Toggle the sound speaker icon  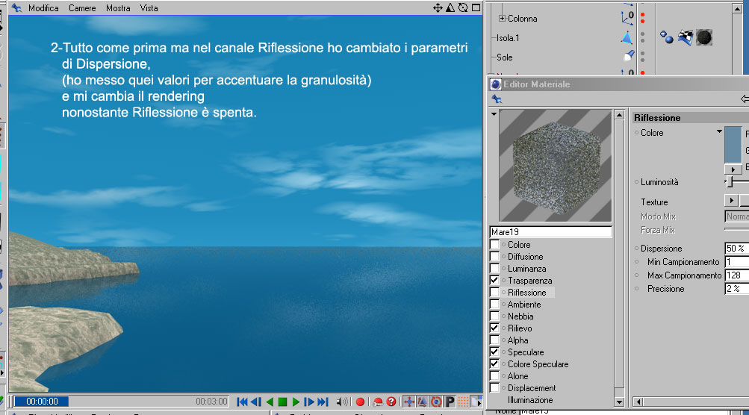(x=341, y=402)
